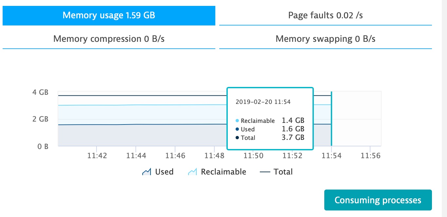Click the 4 GB y-axis label
Screen dimensions: 447x217
point(41,92)
